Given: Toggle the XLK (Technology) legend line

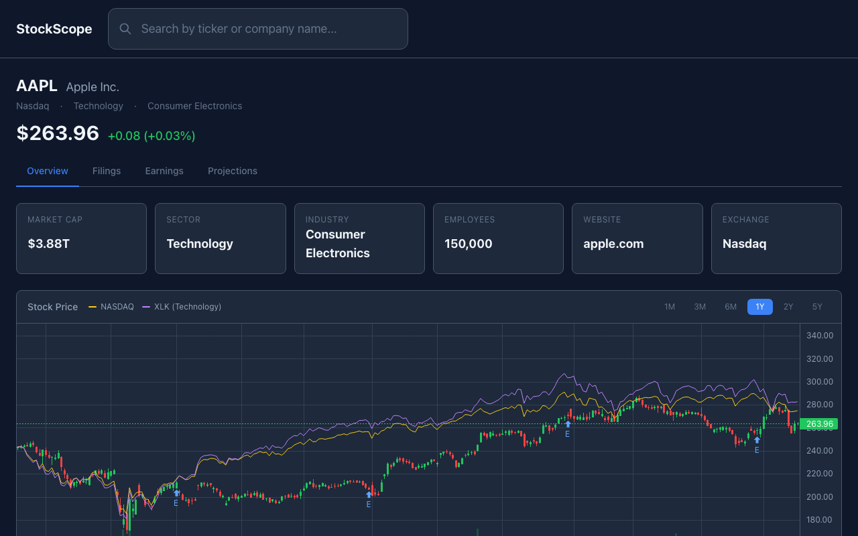Looking at the screenshot, I should coord(182,307).
